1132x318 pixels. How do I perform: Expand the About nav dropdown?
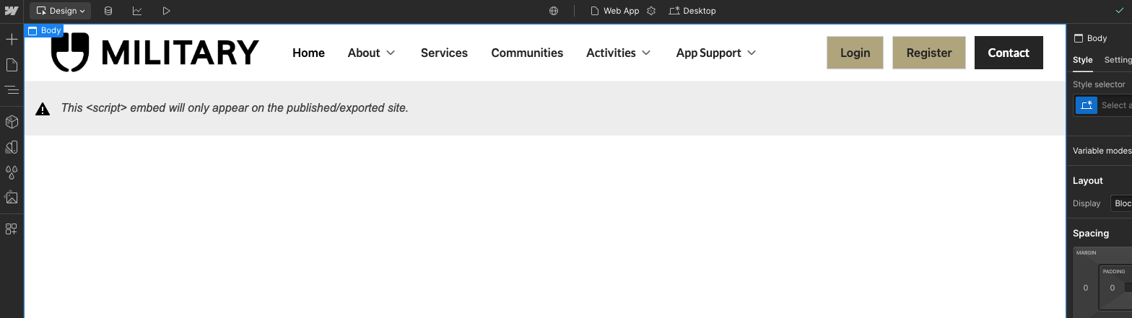372,53
